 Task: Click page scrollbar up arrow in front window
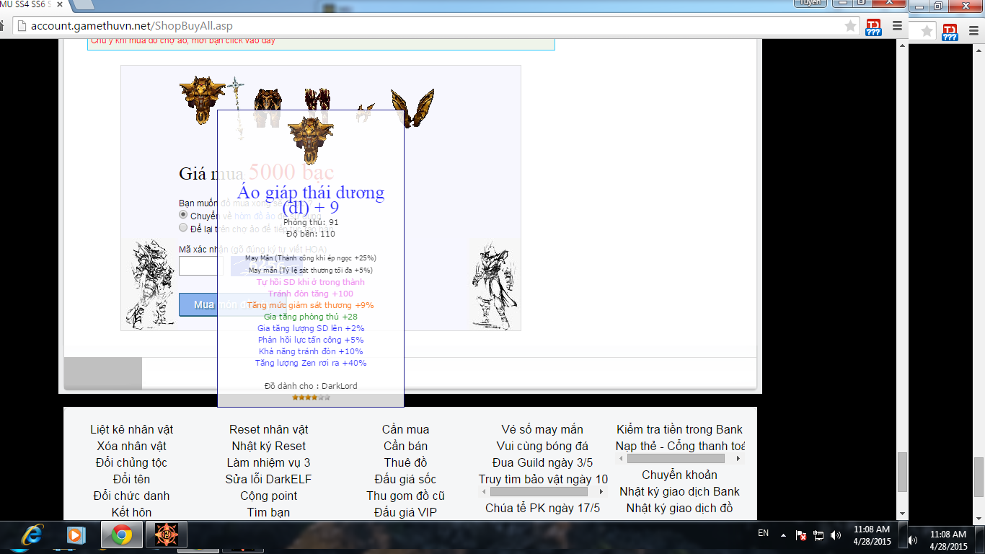coord(903,45)
